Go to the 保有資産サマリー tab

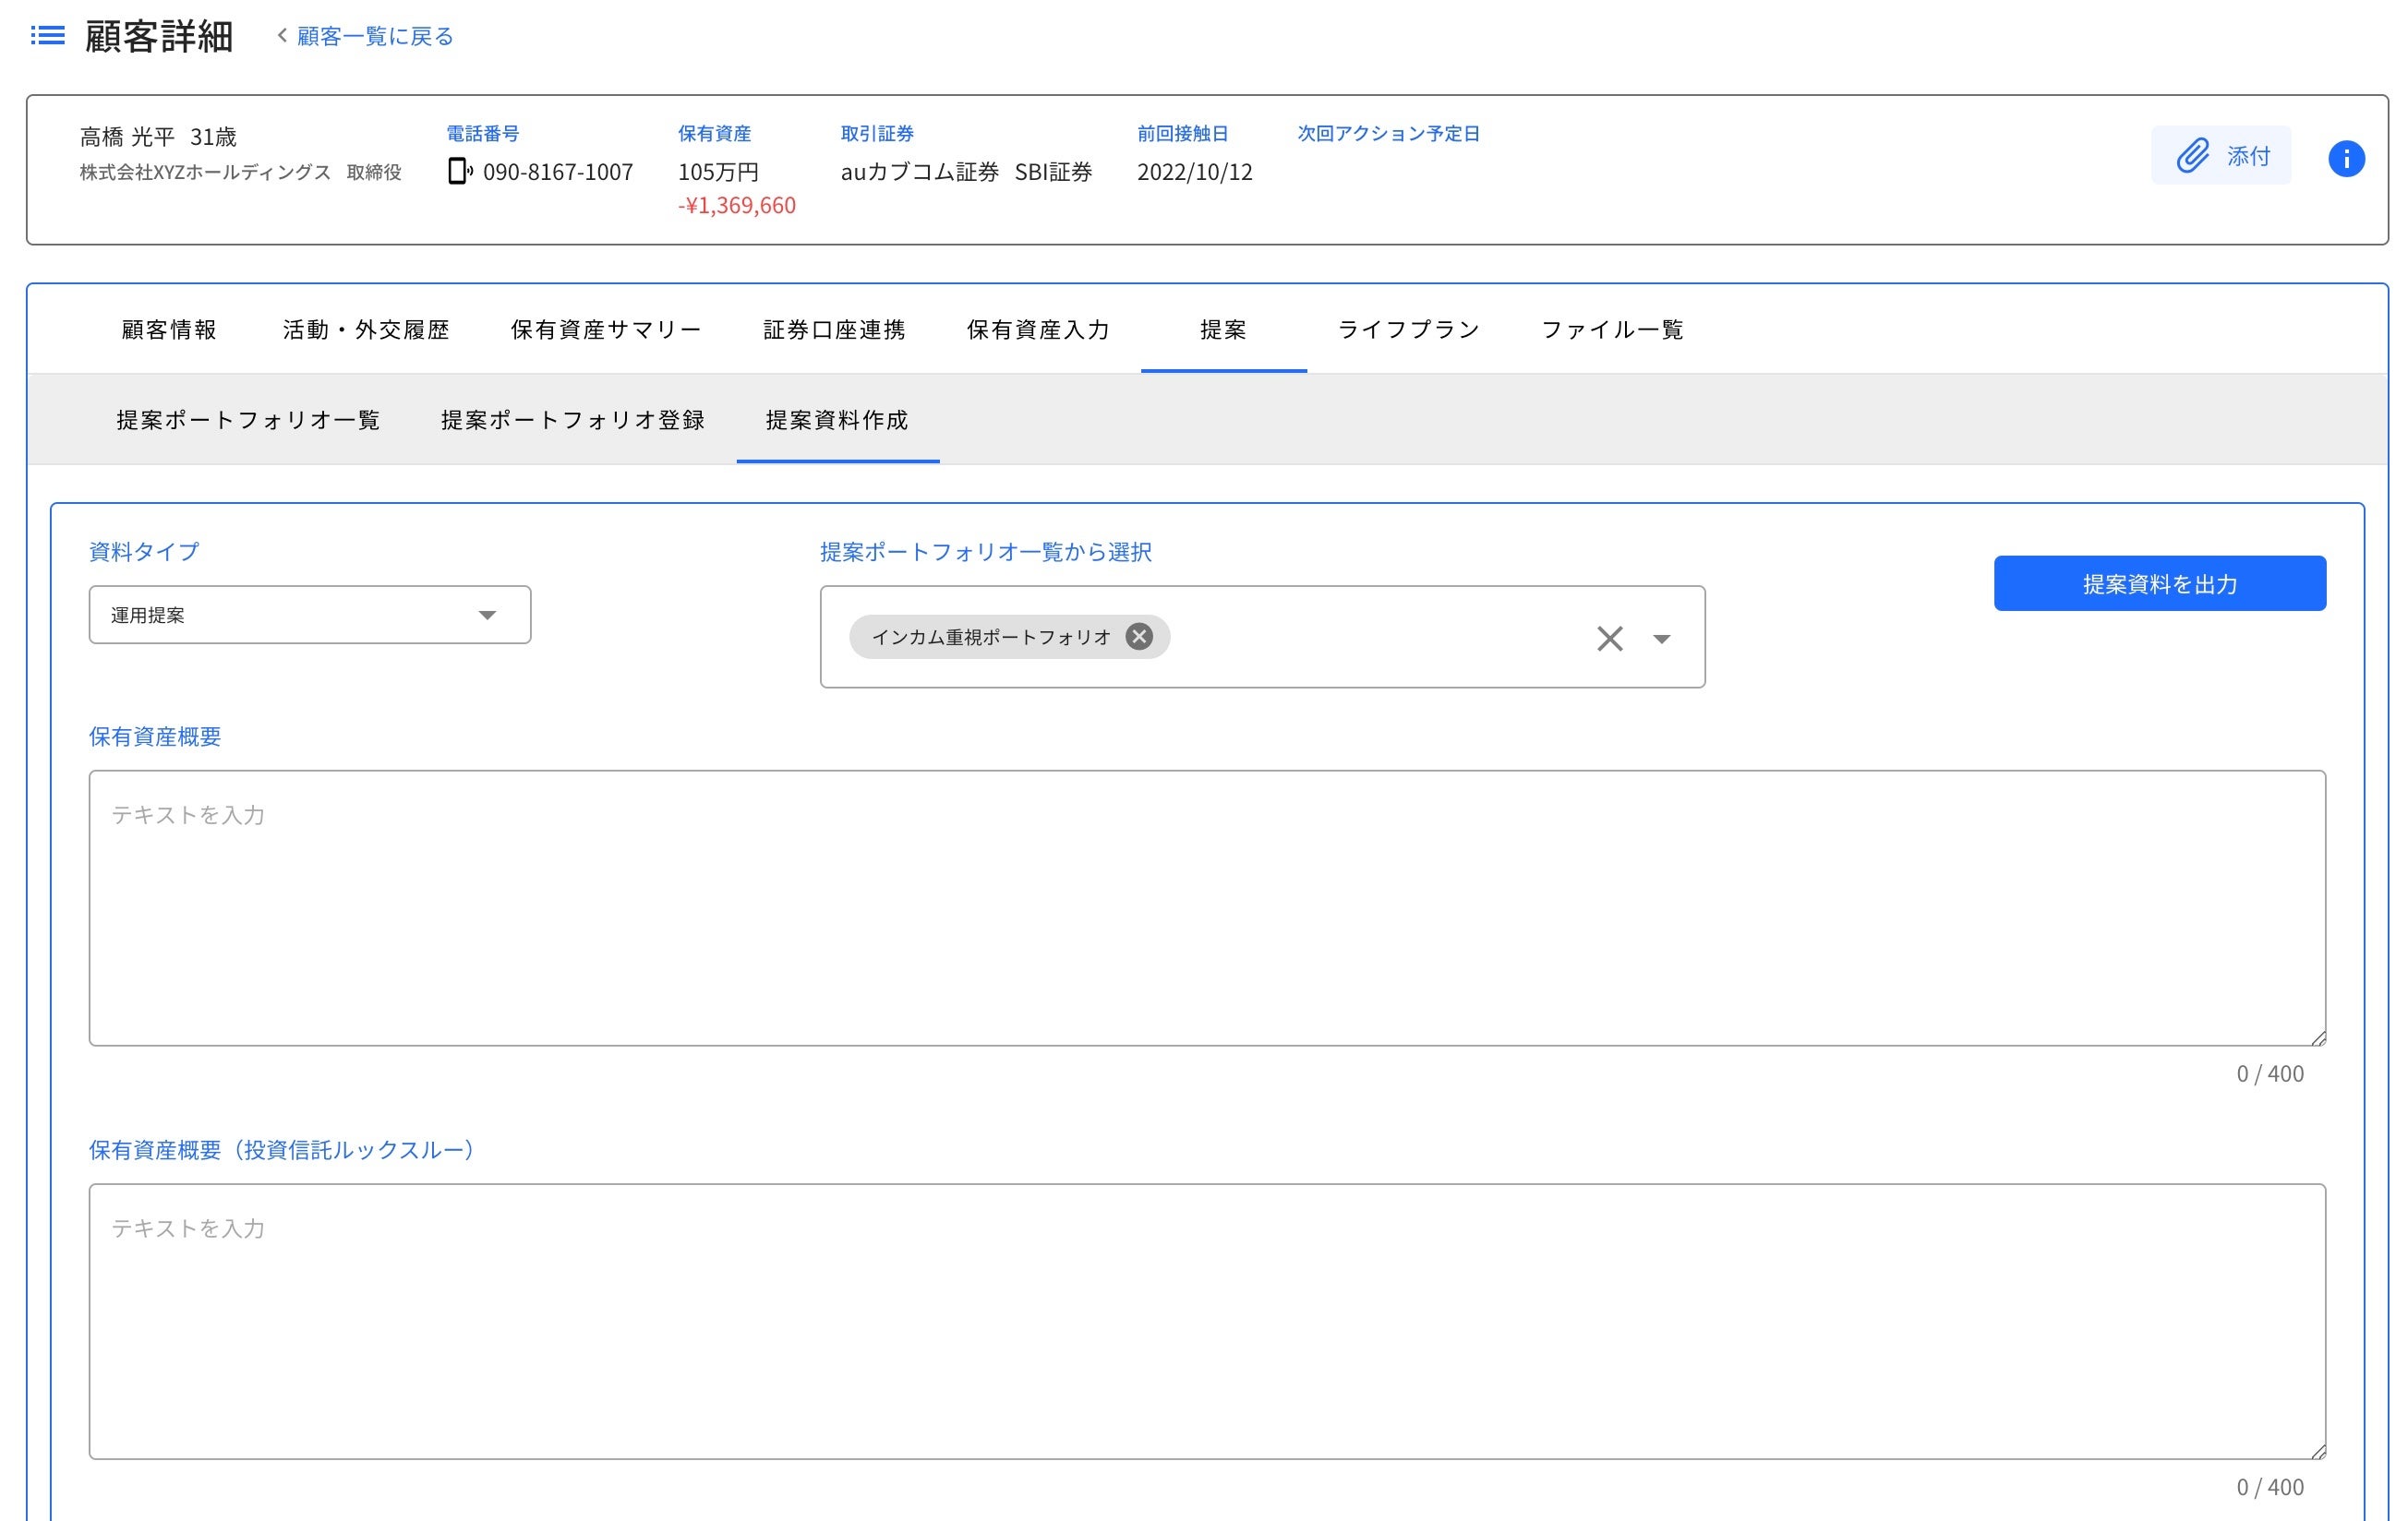pyautogui.click(x=606, y=329)
